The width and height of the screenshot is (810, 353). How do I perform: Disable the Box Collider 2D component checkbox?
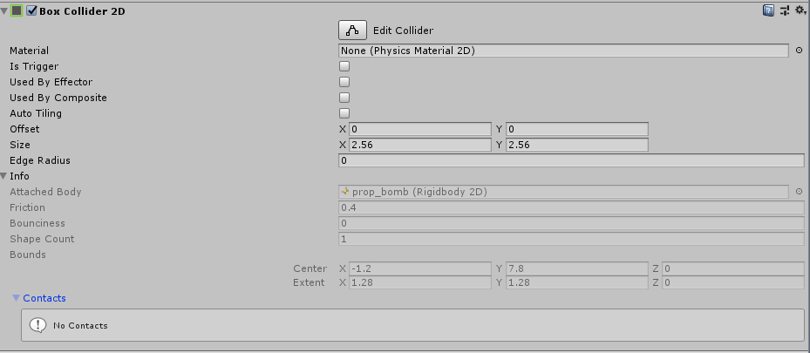coord(31,10)
